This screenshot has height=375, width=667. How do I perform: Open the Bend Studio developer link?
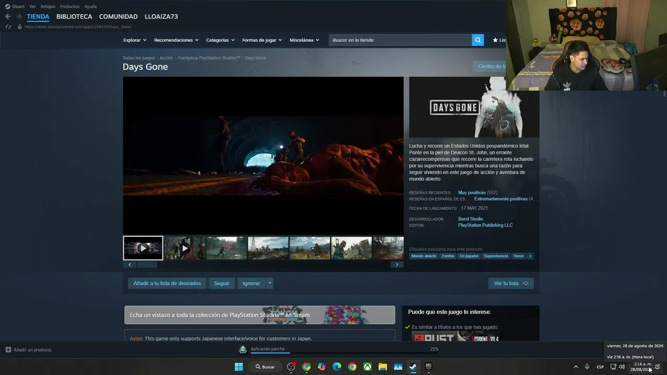[x=471, y=219]
